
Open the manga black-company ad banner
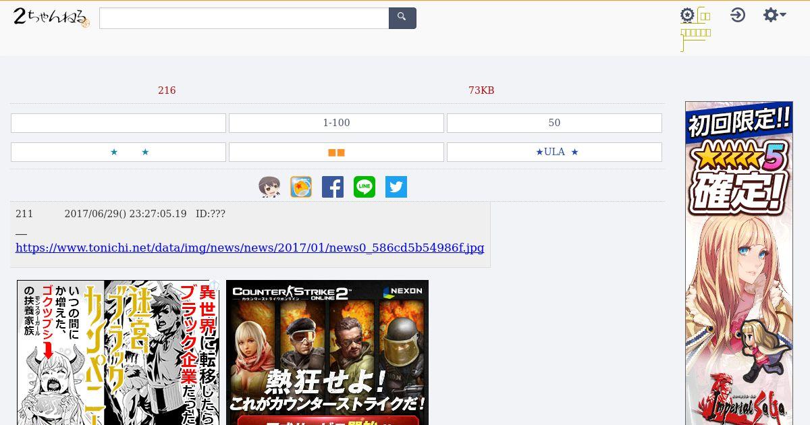coord(118,353)
